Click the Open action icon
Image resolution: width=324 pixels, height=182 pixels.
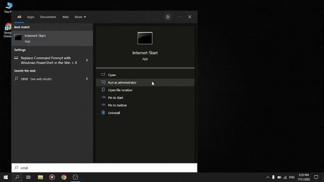coord(103,74)
